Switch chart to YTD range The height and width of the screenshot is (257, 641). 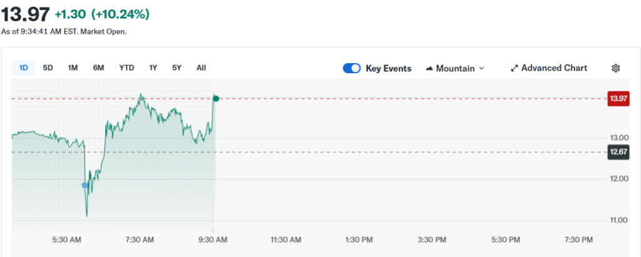point(126,68)
